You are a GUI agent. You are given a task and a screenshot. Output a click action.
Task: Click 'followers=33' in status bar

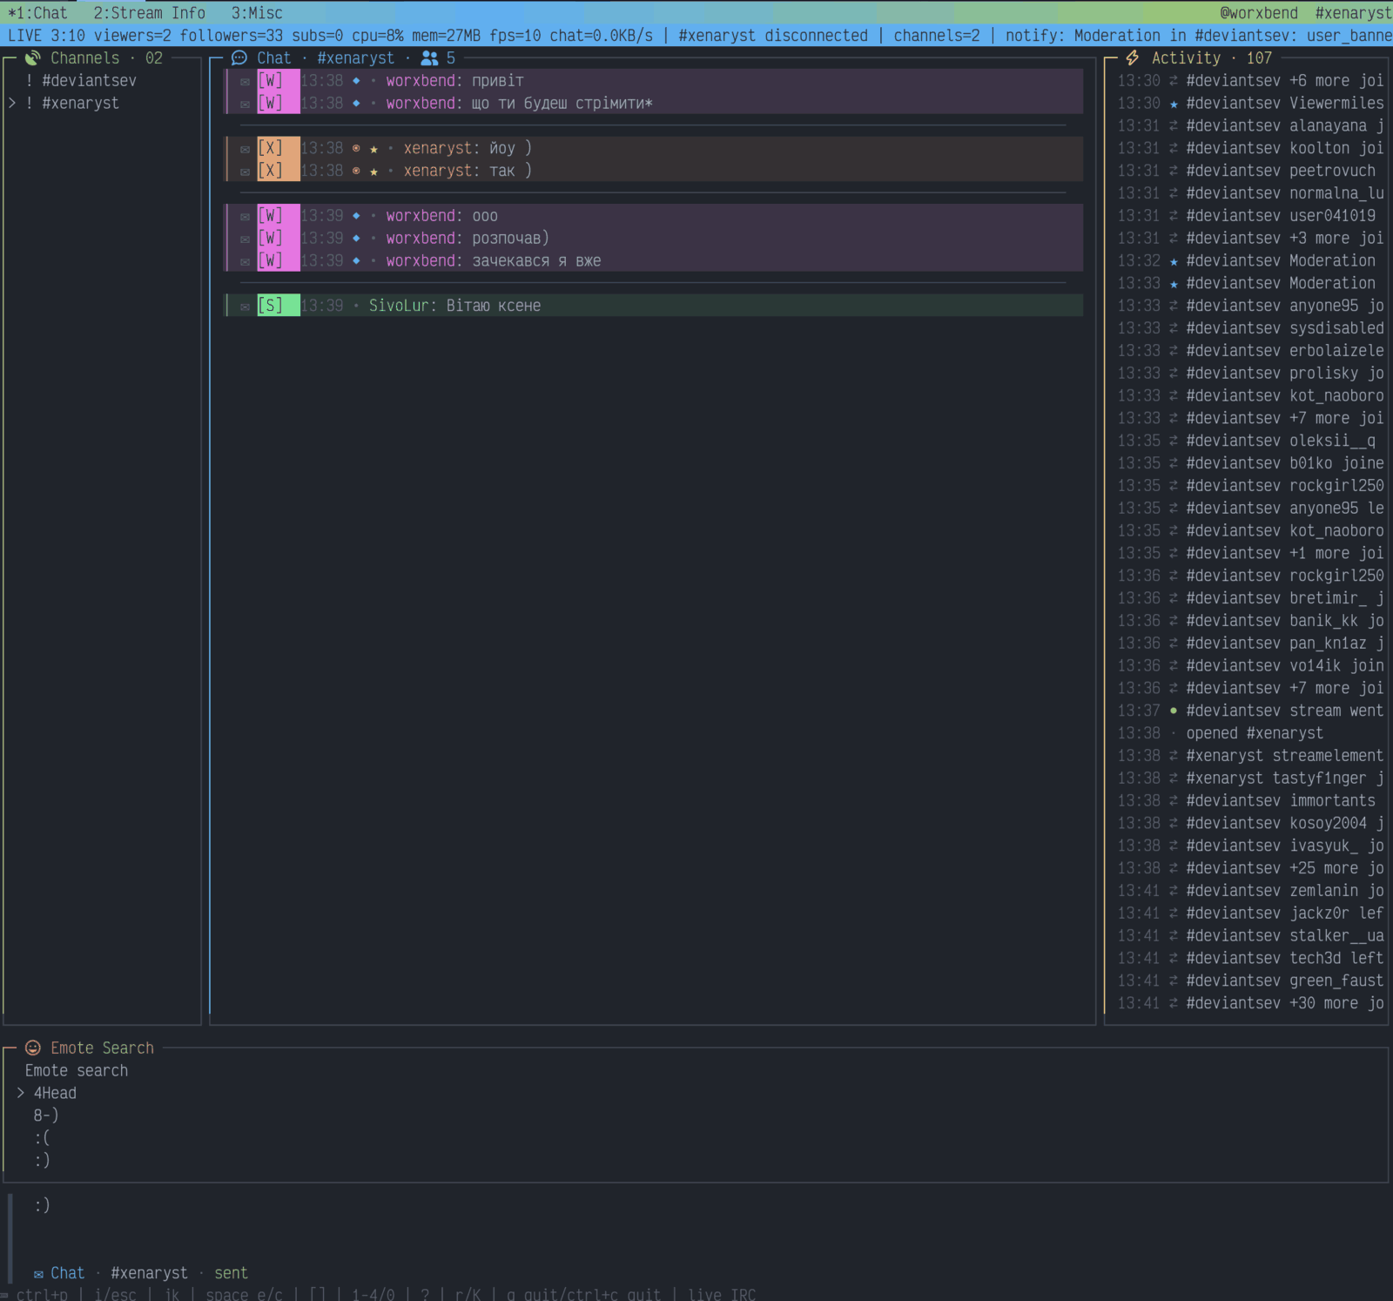tap(232, 36)
